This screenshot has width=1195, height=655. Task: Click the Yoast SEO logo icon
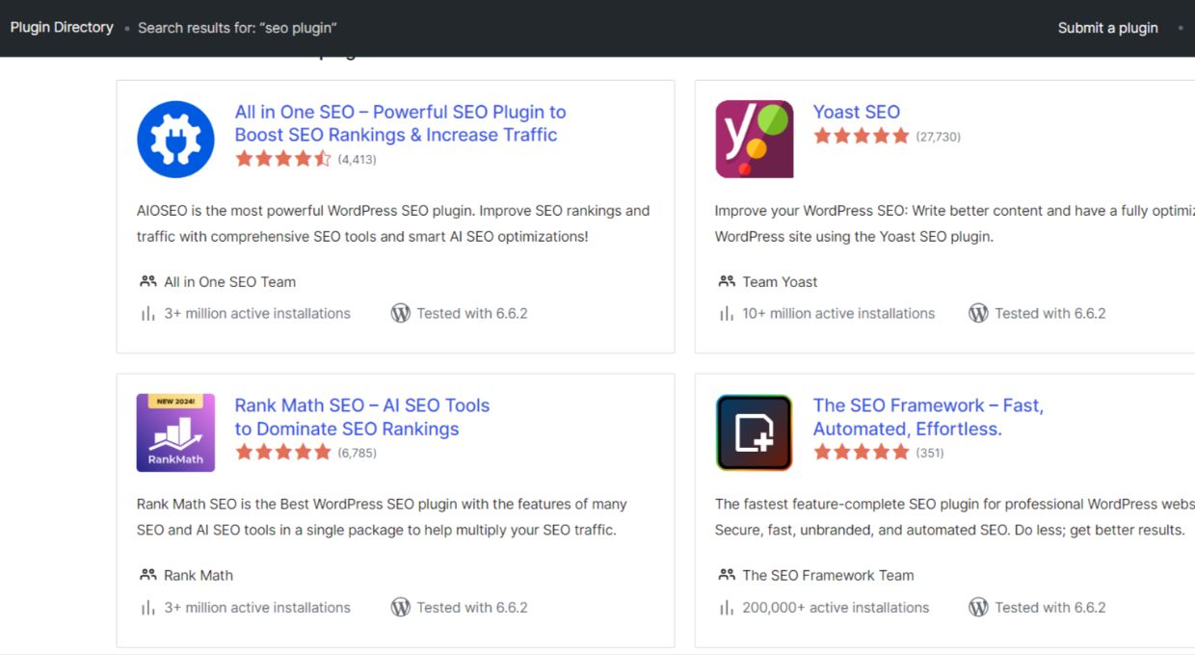[x=753, y=139]
